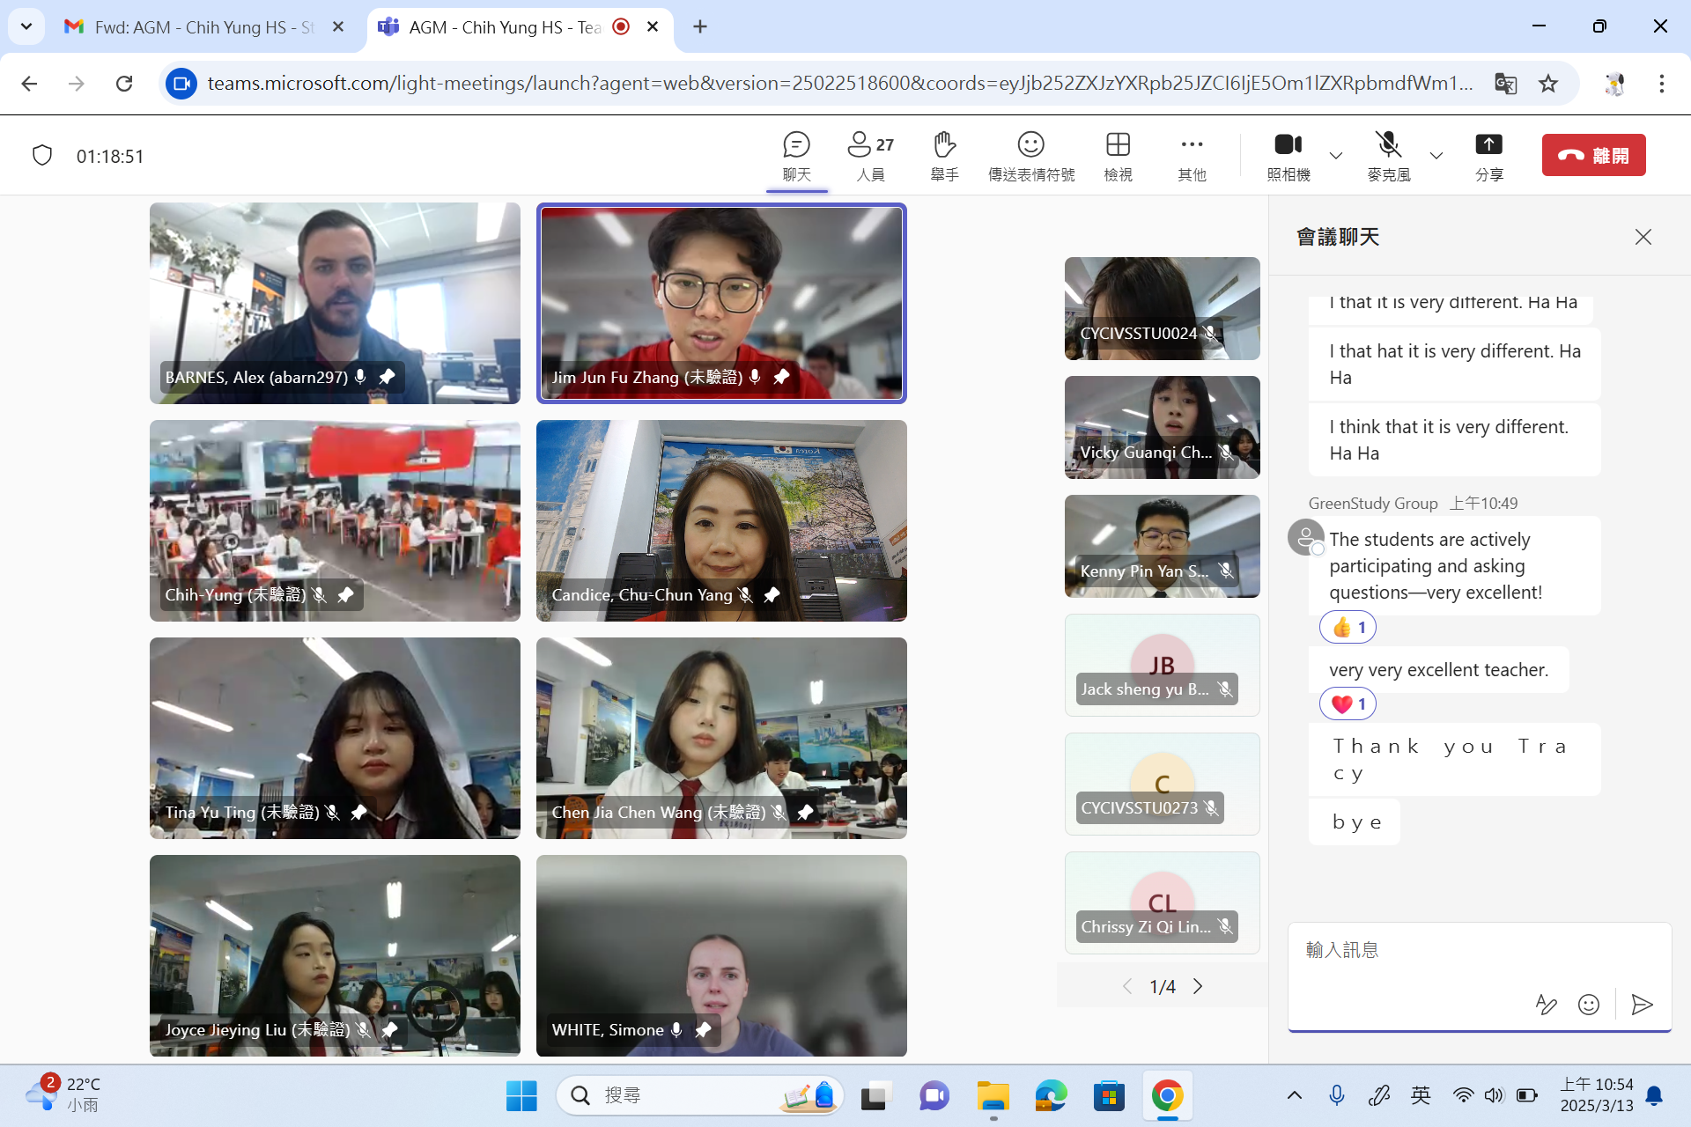This screenshot has height=1127, width=1691.
Task: Select Candice, Chu-Chun Yang video tile
Action: 721,520
